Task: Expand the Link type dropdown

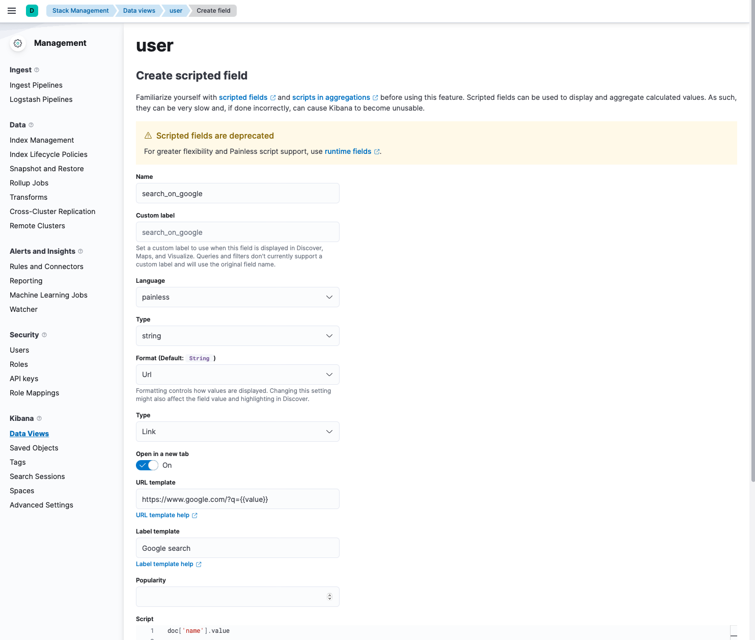Action: 237,432
